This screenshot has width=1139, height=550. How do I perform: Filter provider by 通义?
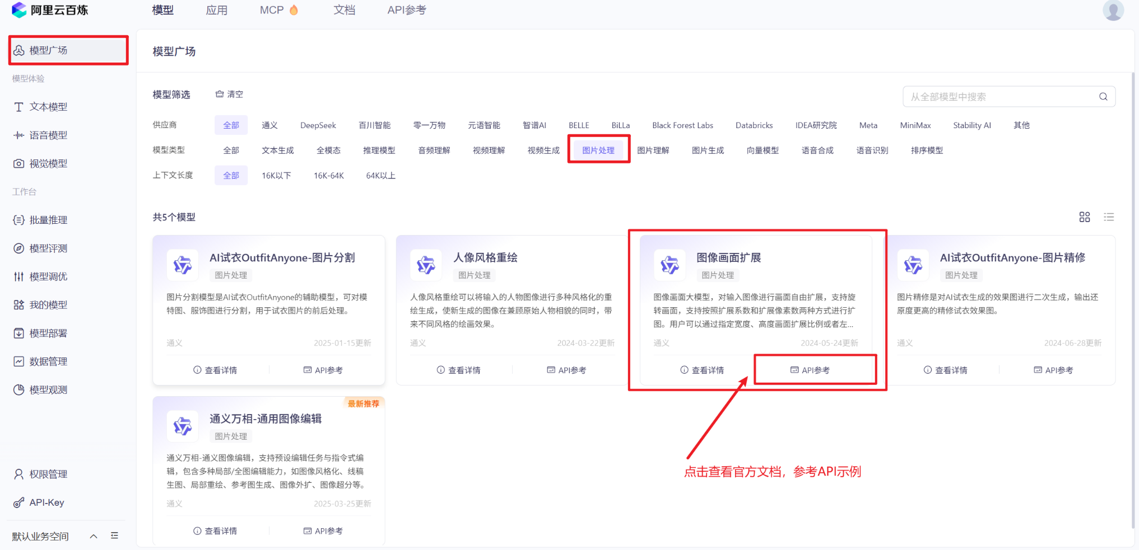(269, 125)
